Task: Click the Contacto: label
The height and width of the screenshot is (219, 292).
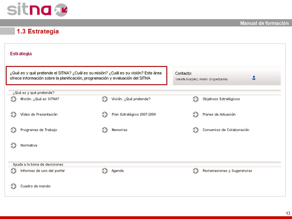Action: tap(183, 73)
